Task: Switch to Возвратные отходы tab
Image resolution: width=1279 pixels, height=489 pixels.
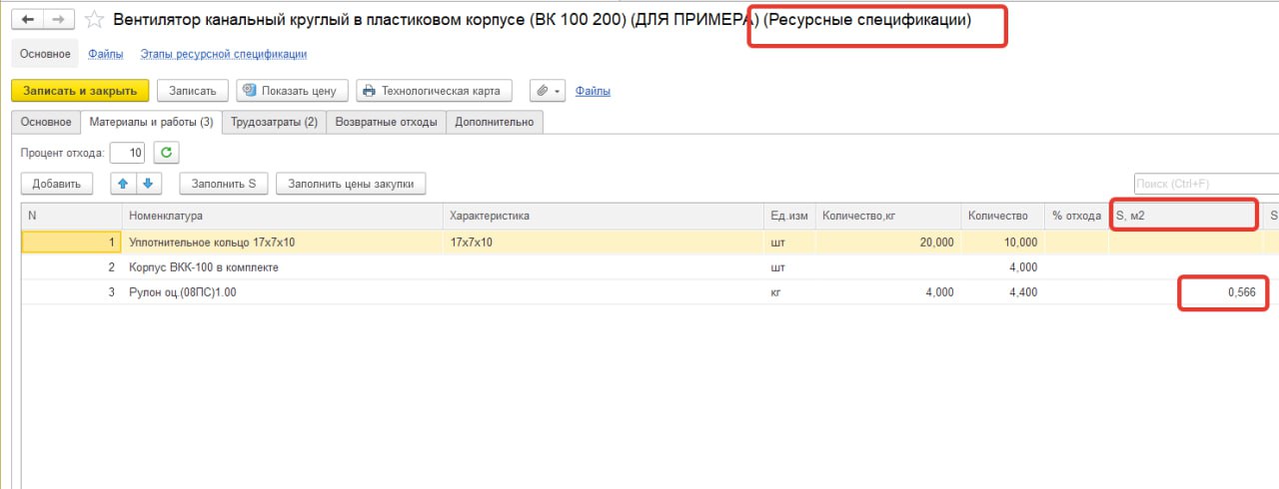Action: coord(387,122)
